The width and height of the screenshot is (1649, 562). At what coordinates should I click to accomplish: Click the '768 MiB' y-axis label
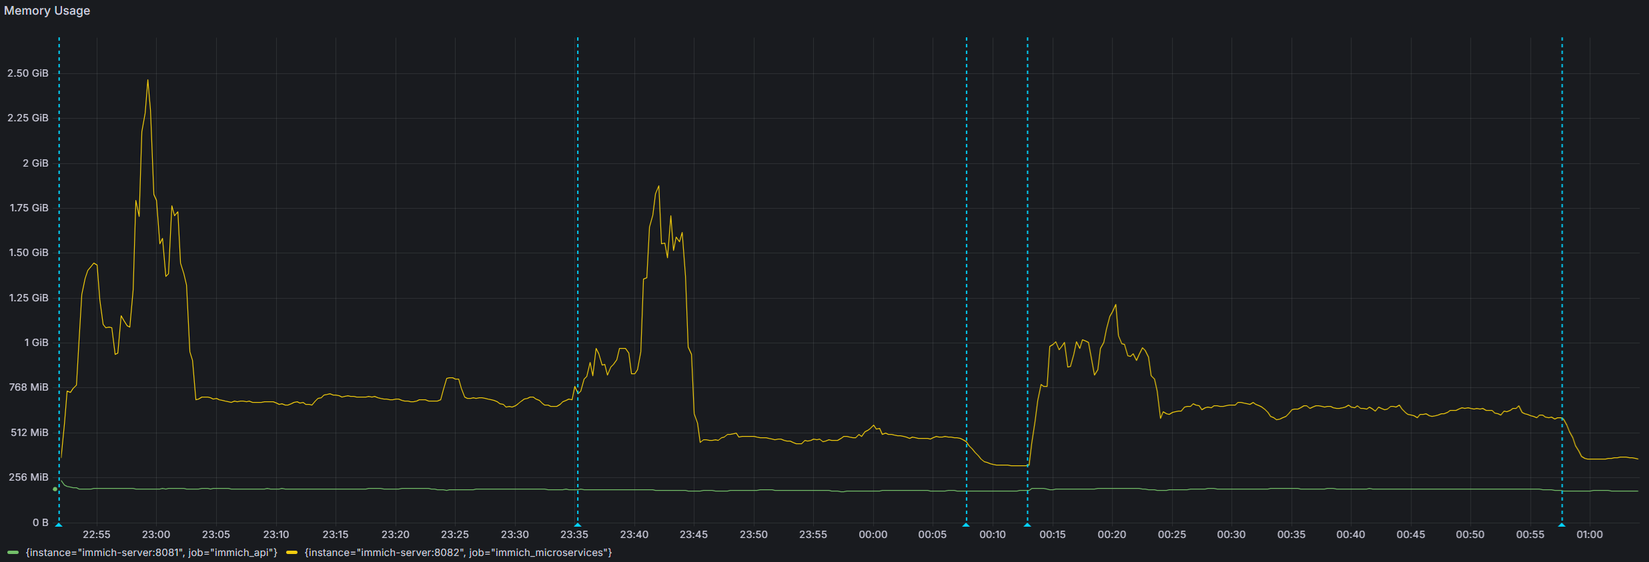click(29, 387)
